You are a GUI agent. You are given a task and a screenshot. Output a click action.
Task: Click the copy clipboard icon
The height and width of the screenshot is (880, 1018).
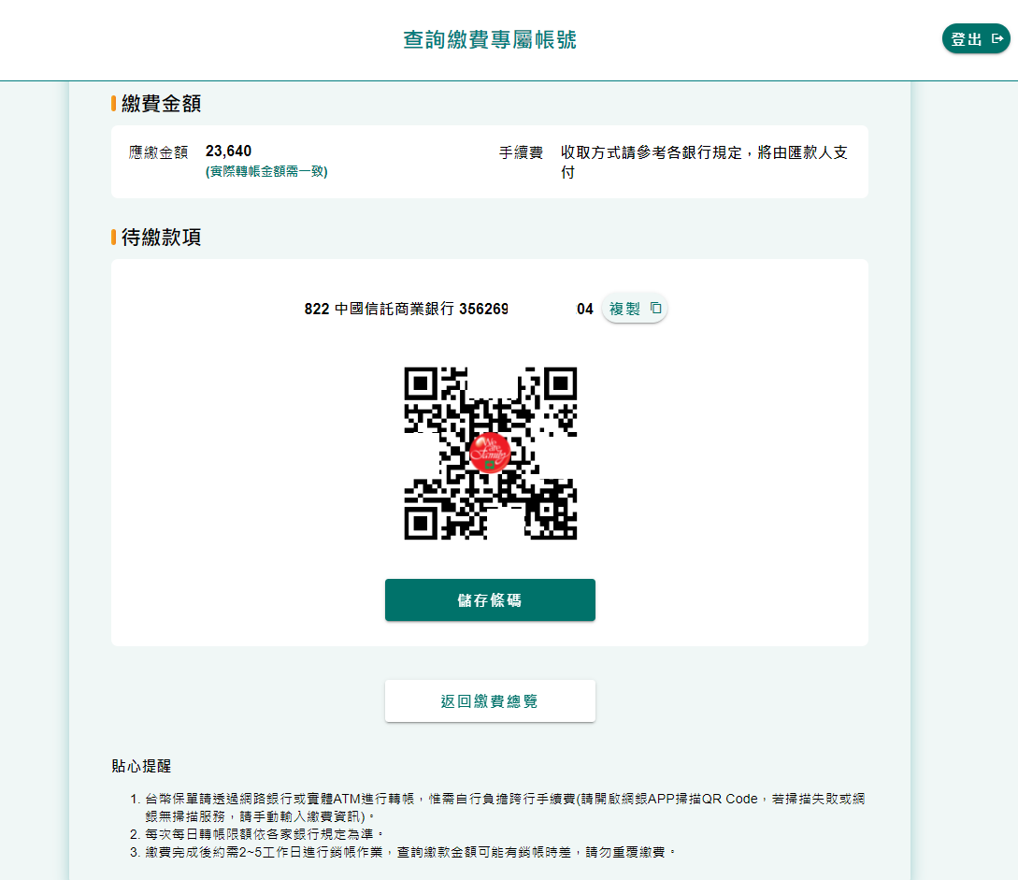click(655, 308)
